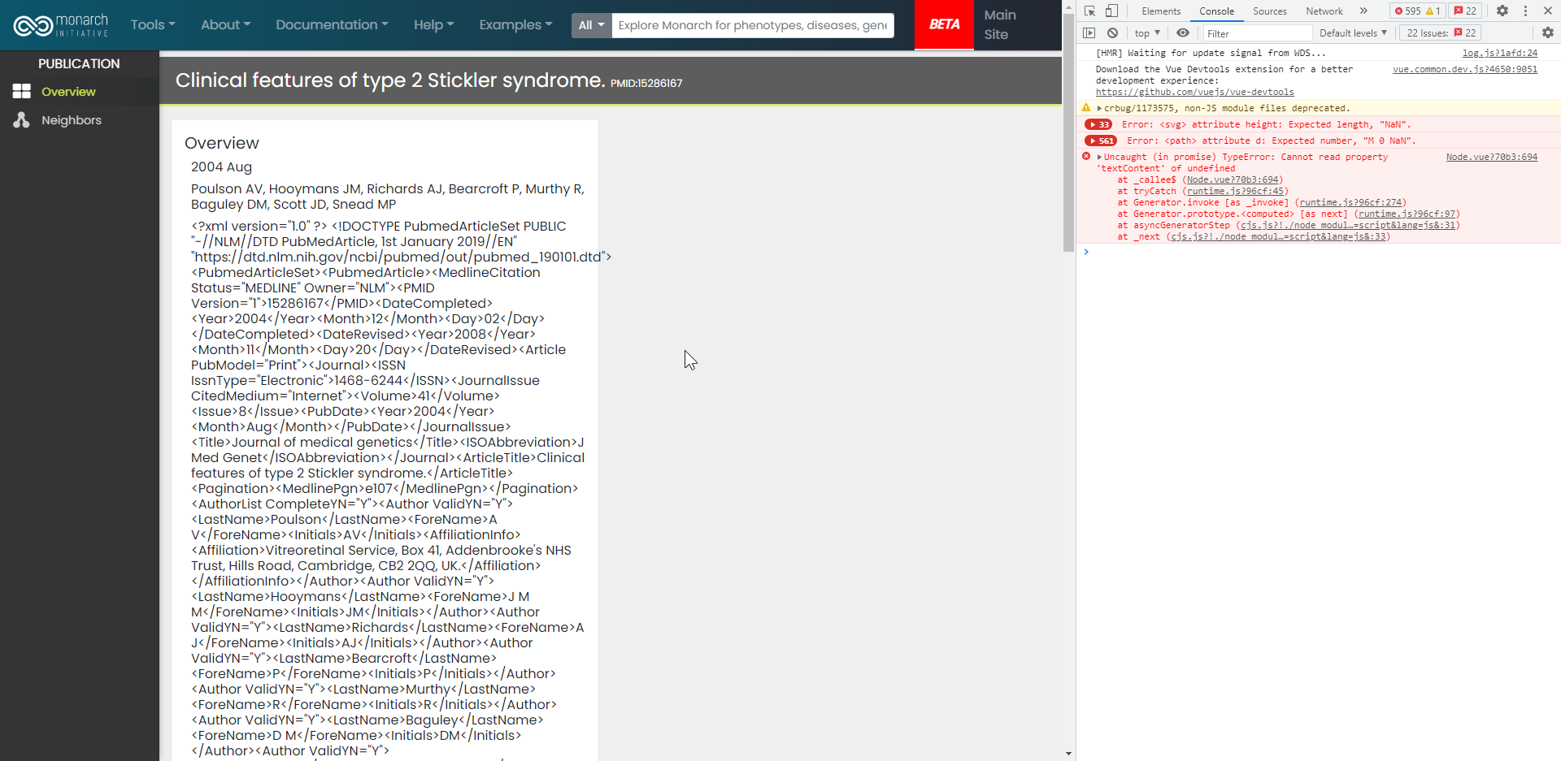Show the console sidebar panel
1561x761 pixels.
pos(1089,32)
